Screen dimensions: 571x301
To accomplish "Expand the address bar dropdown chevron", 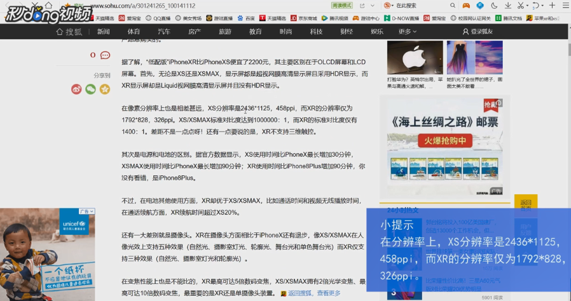I will tap(372, 6).
